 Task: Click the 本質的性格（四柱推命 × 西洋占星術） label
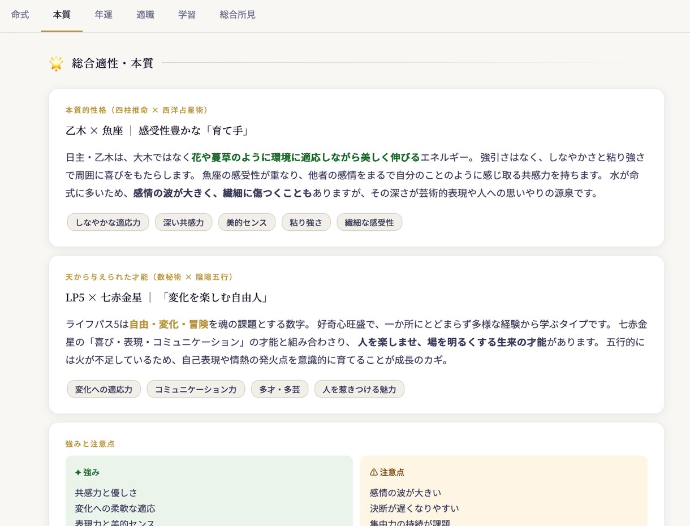[137, 110]
